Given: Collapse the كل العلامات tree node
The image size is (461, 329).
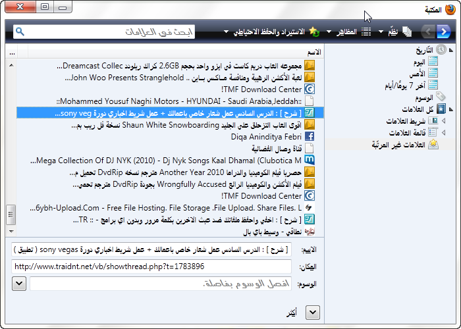Looking at the screenshot, I should 450,109.
